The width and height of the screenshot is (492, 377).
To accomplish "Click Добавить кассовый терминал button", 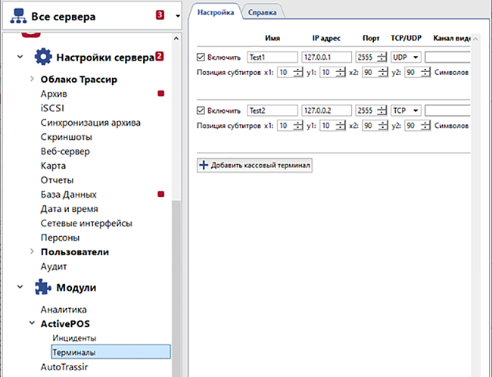I will click(x=254, y=165).
